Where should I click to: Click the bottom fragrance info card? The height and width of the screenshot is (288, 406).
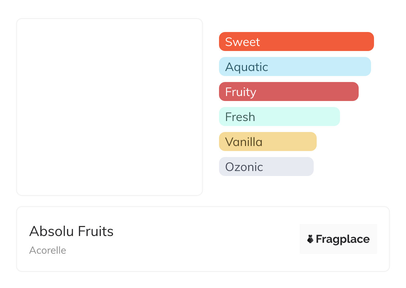coord(200,260)
